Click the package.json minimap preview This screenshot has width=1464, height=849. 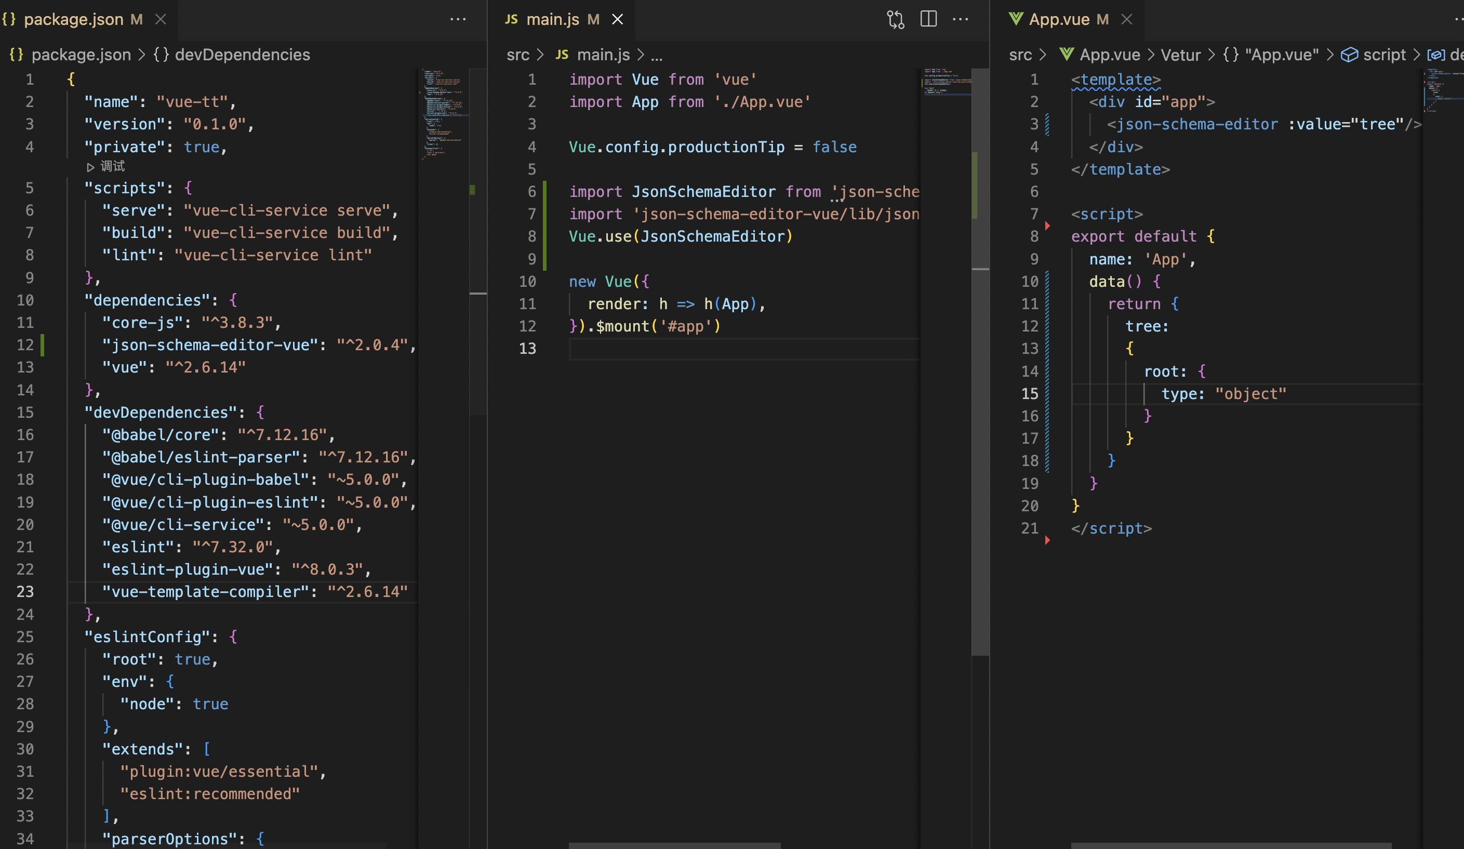point(443,113)
